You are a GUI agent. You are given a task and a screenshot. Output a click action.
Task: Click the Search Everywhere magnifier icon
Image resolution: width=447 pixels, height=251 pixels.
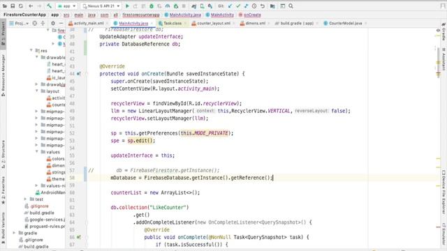(291, 6)
